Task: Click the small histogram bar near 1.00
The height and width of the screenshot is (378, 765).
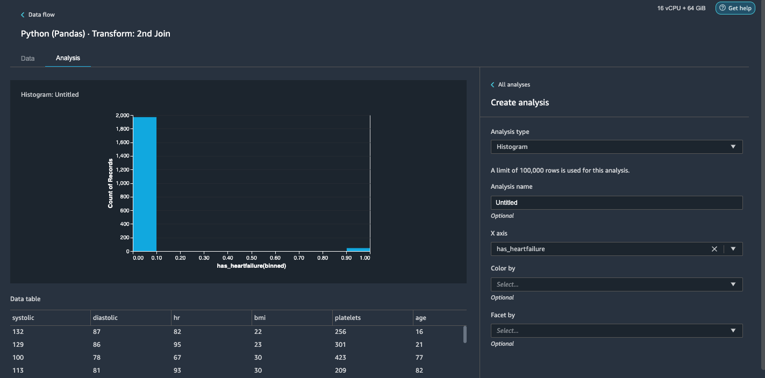Action: coord(358,249)
